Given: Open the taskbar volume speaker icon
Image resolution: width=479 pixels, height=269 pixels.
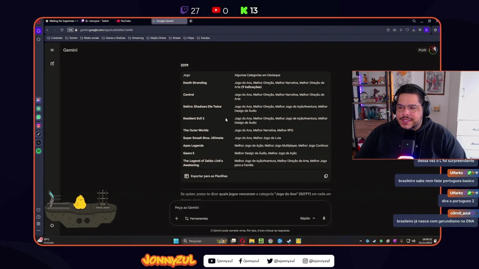Looking at the screenshot, I should (x=414, y=241).
